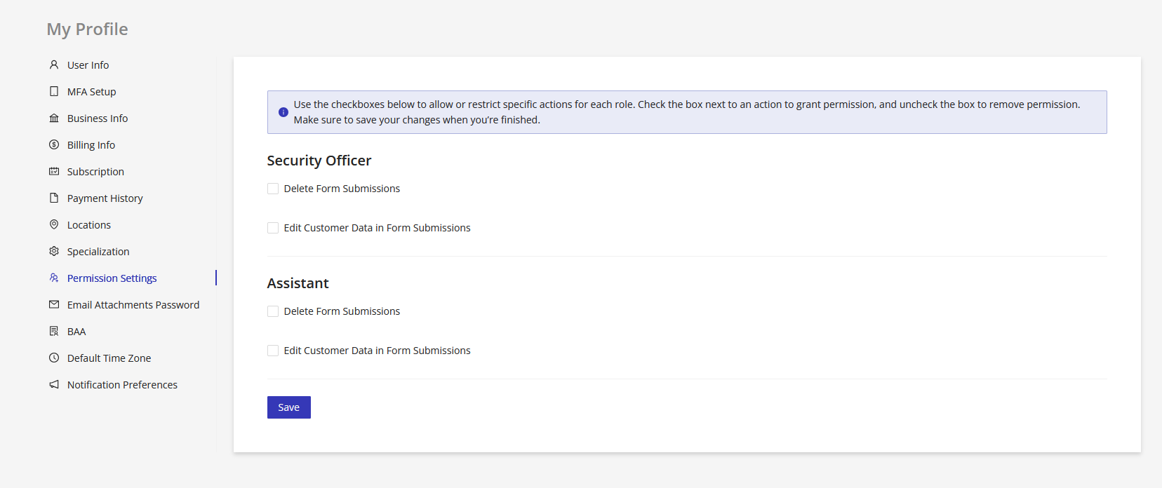Screen dimensions: 1162x488
Task: Click the BAA document icon
Action: 54,331
